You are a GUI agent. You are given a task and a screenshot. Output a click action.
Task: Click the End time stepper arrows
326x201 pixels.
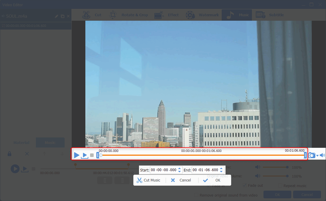[221, 170]
